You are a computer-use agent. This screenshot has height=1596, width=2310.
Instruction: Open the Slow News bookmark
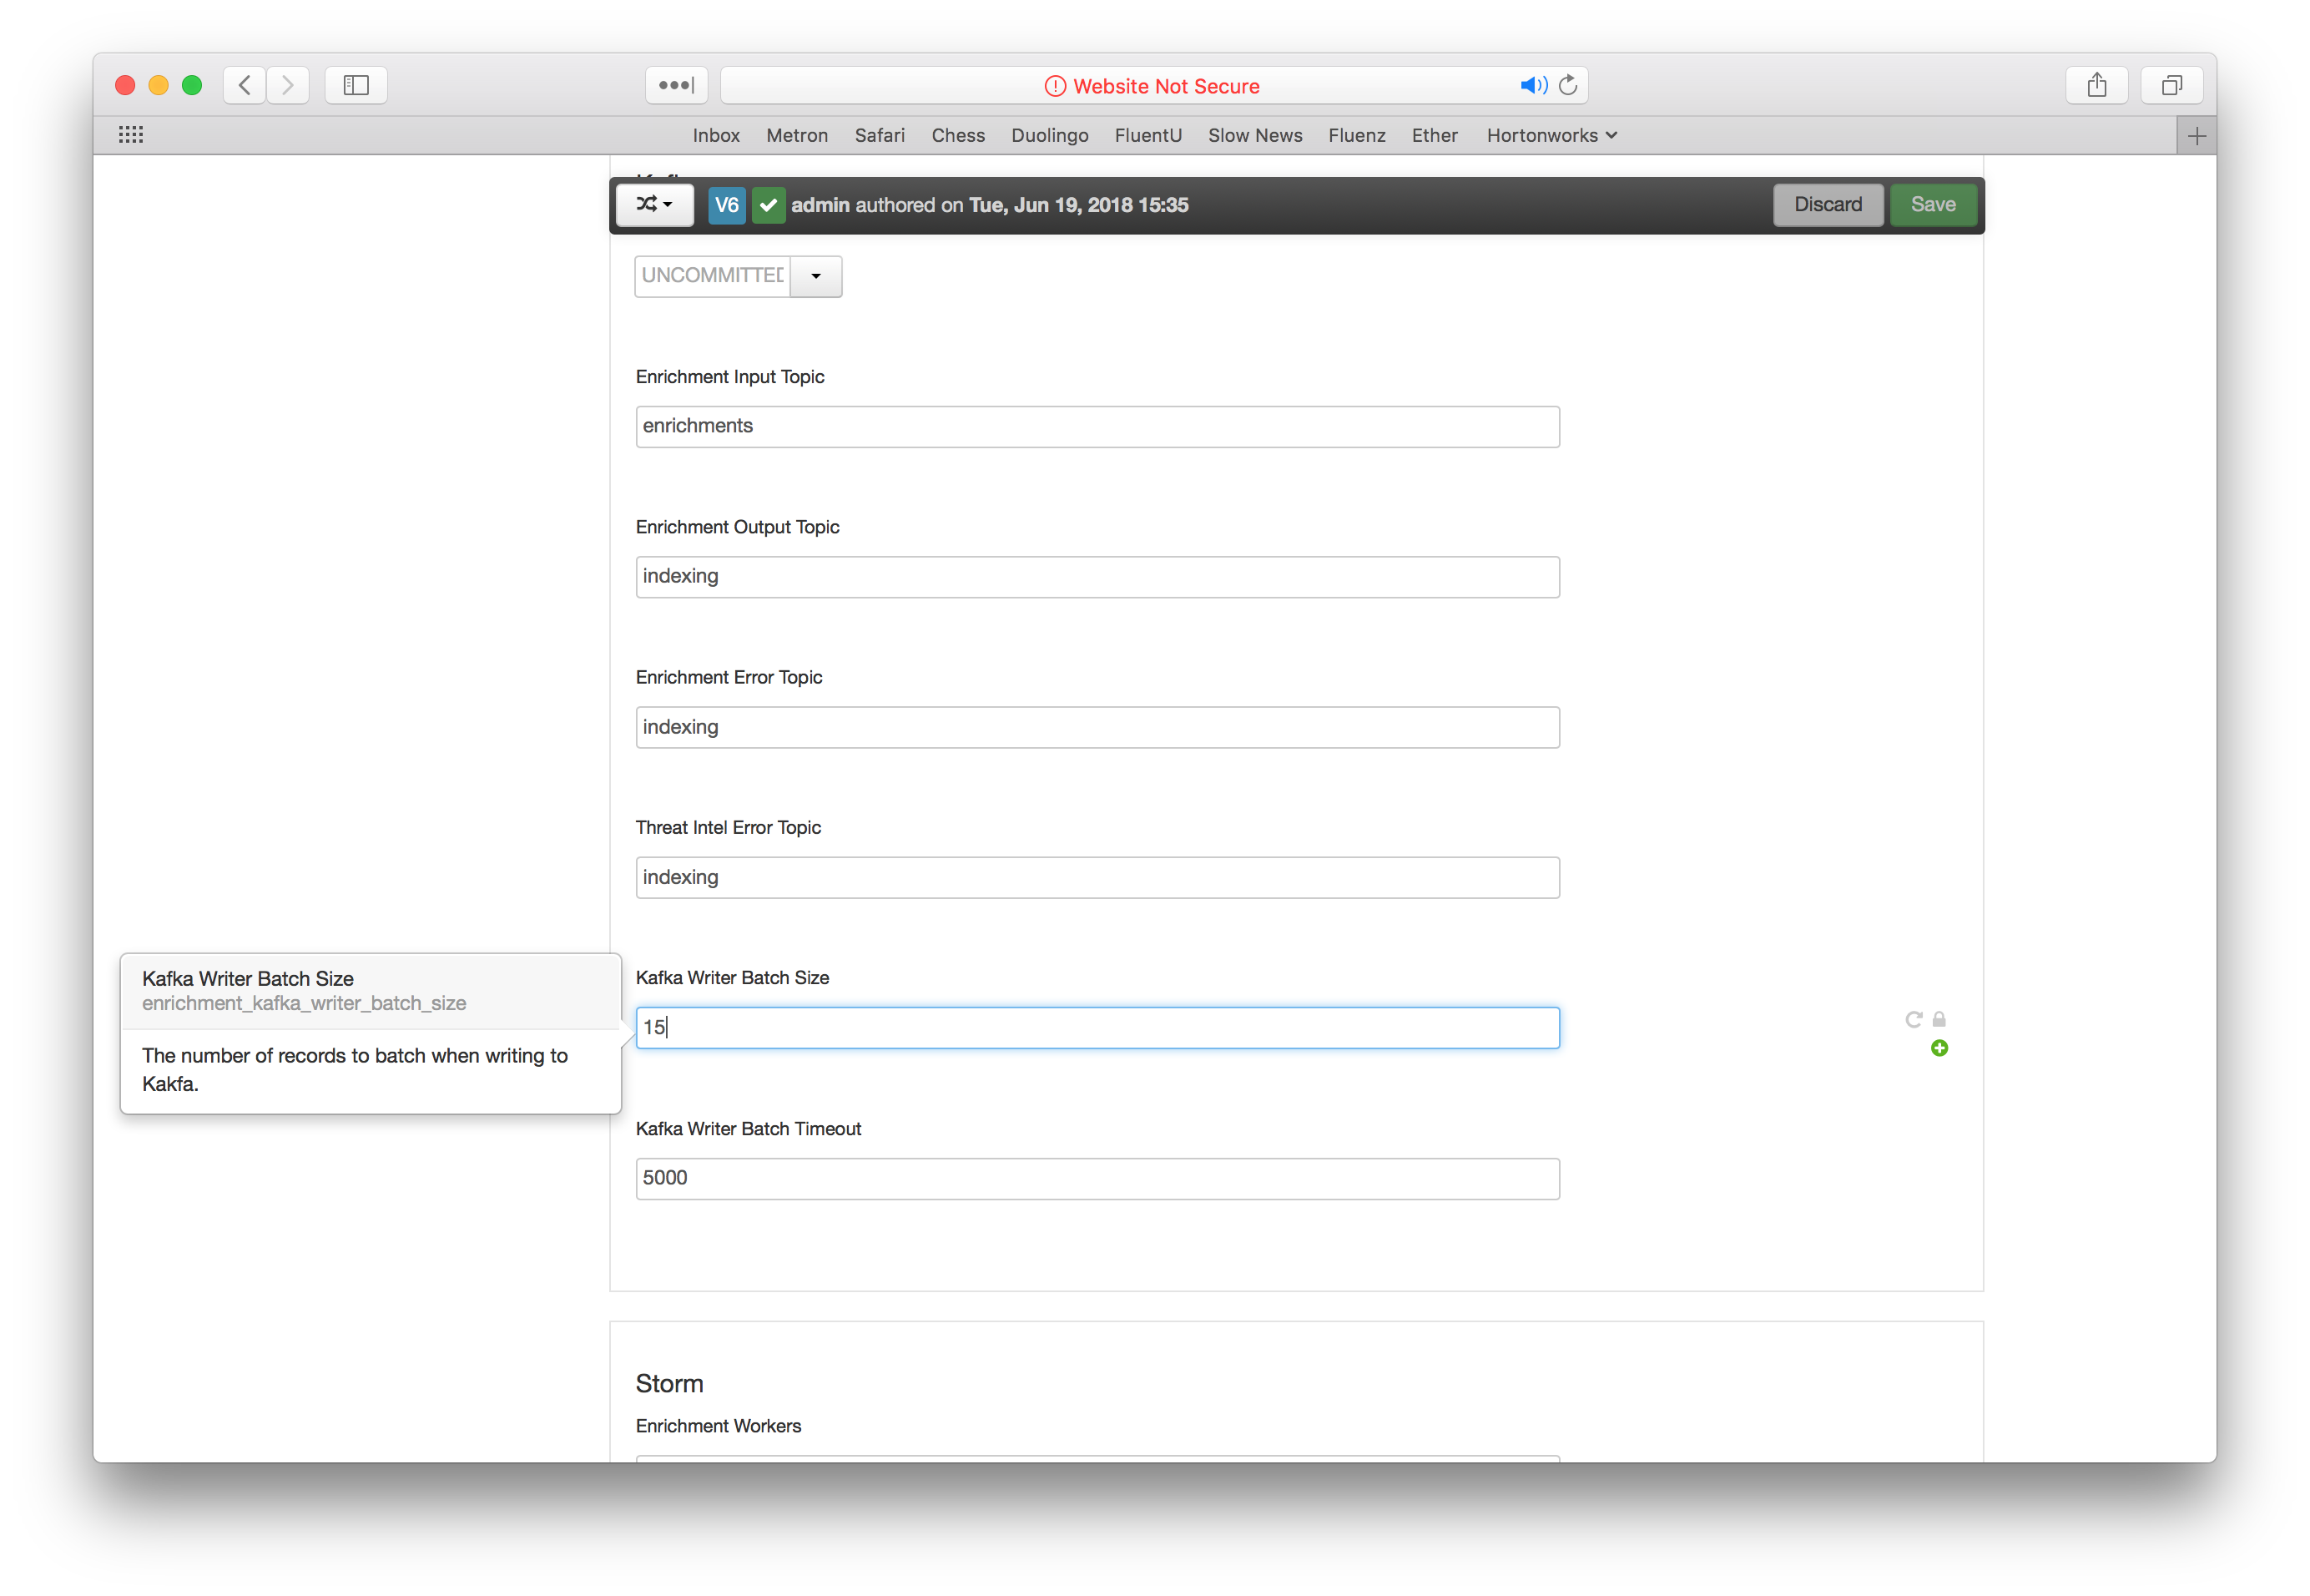(1254, 135)
